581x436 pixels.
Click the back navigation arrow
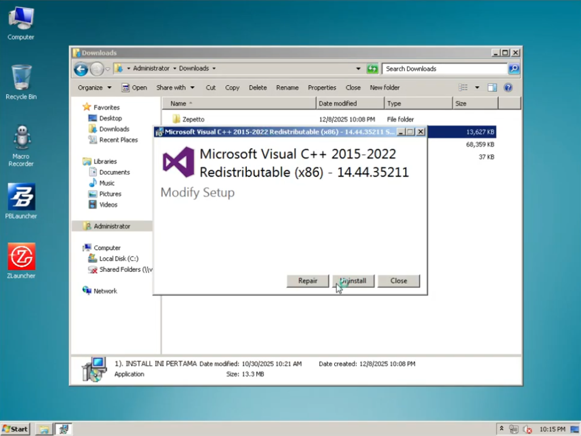(81, 69)
